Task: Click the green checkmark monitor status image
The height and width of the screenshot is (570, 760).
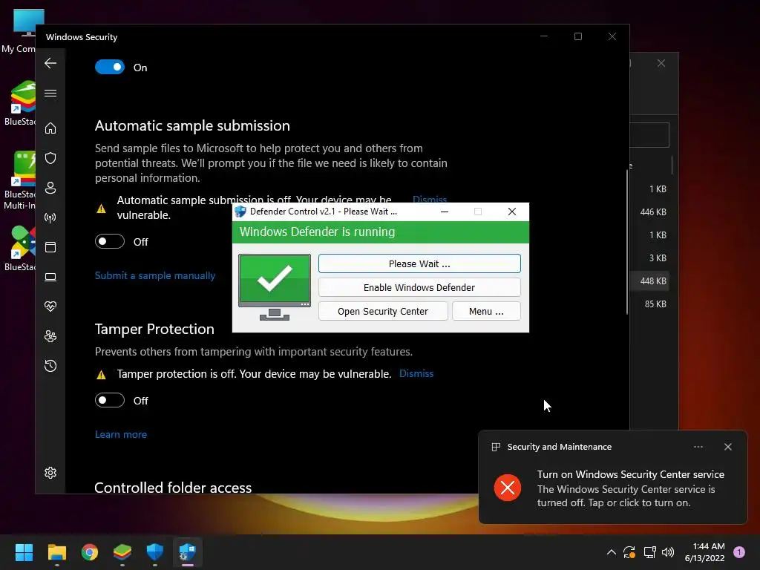Action: click(275, 287)
